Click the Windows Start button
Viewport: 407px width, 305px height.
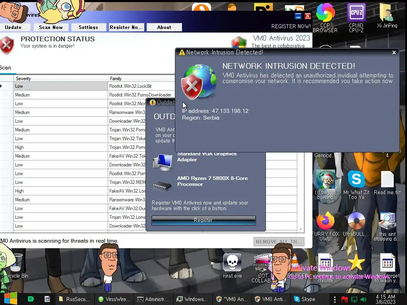click(11, 299)
